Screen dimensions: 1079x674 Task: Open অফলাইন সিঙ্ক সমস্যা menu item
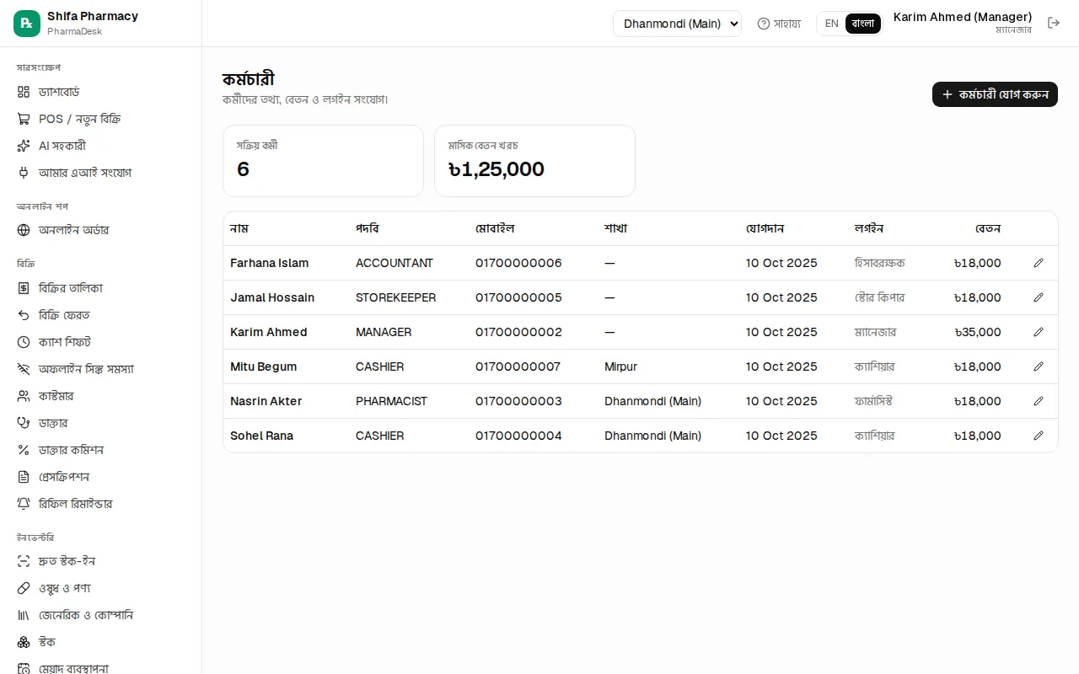(101, 369)
